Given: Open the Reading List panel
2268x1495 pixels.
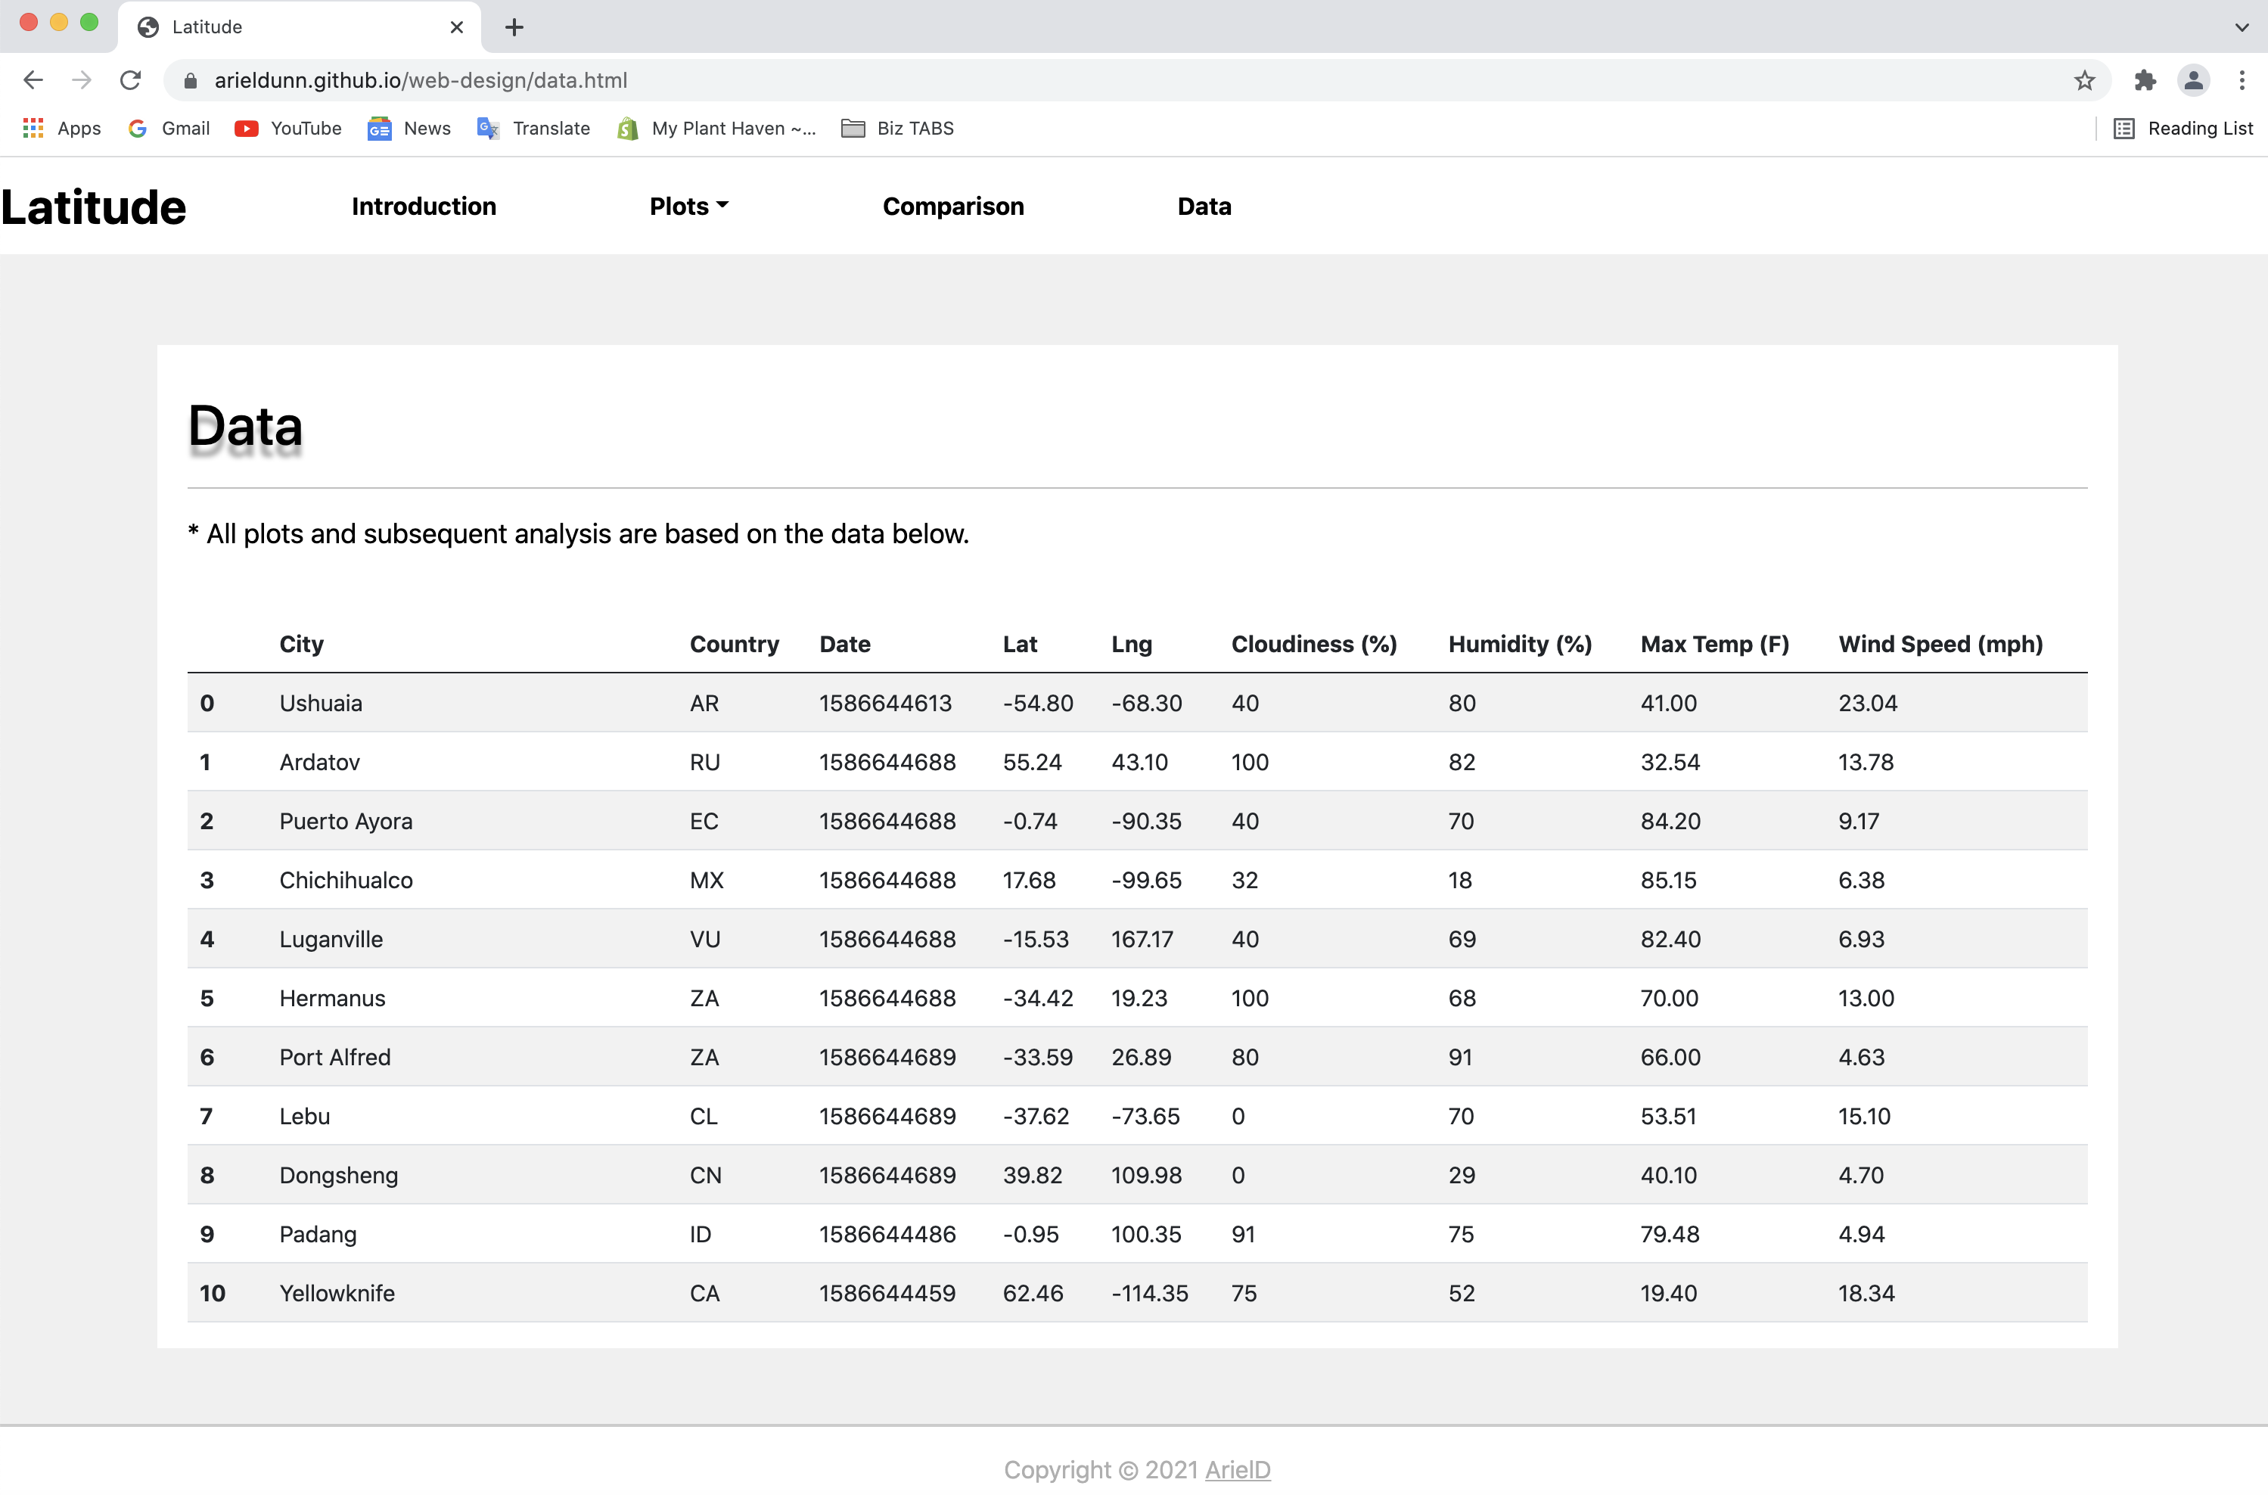Looking at the screenshot, I should pos(2184,128).
